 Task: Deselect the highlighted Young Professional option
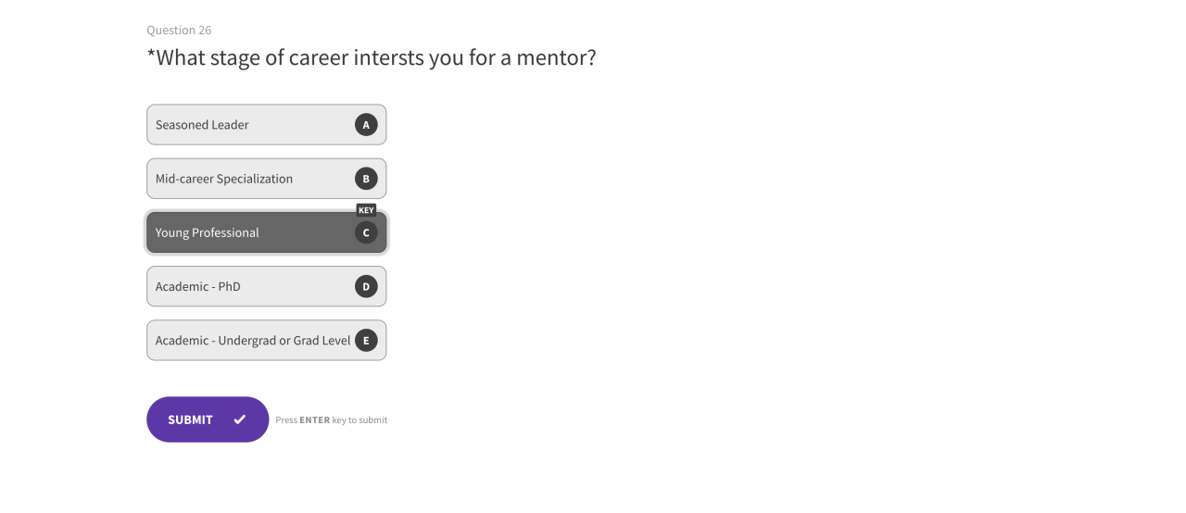[266, 232]
